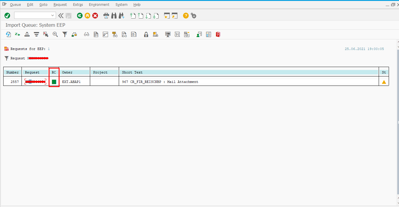Click the RC column header
The width and height of the screenshot is (399, 207).
pyautogui.click(x=54, y=72)
